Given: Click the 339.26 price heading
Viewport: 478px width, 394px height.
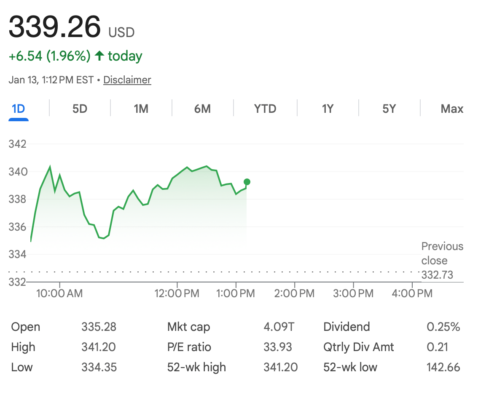Looking at the screenshot, I should [x=55, y=27].
